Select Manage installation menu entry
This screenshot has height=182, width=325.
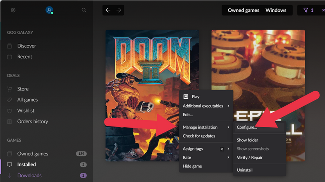coord(200,127)
